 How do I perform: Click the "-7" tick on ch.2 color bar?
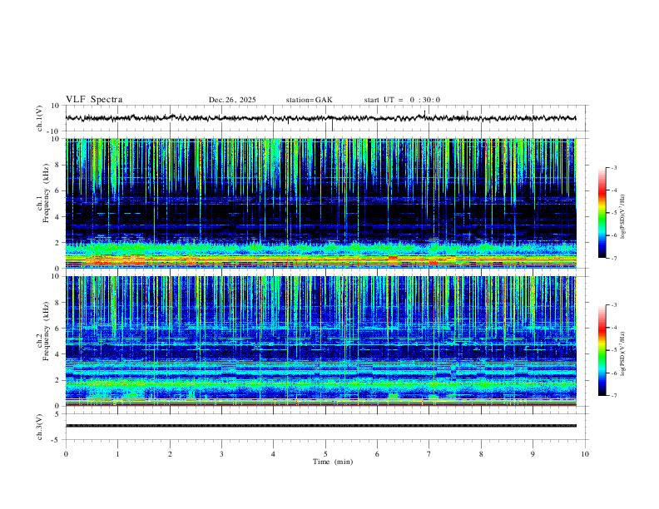tap(614, 396)
